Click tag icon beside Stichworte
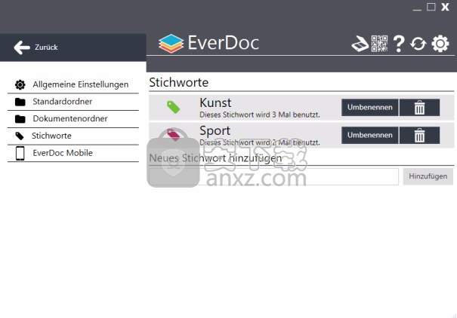Screen dimensions: 457x318 coord(20,136)
